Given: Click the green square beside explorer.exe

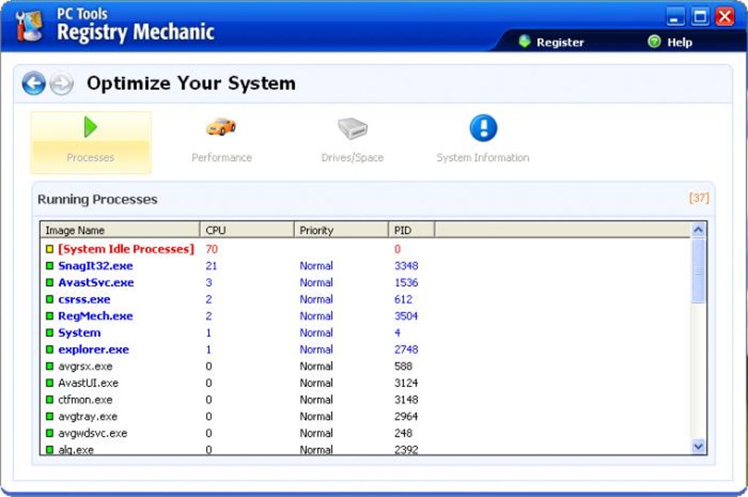Looking at the screenshot, I should coord(50,349).
